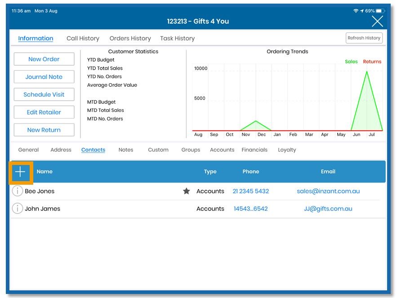Select the General sub-tab
This screenshot has width=397, height=298.
28,150
